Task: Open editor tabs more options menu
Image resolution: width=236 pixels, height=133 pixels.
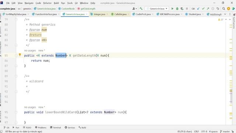Action: click(x=230, y=14)
